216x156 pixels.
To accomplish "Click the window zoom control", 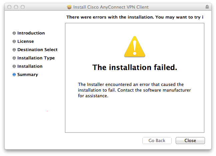I will coord(23,7).
